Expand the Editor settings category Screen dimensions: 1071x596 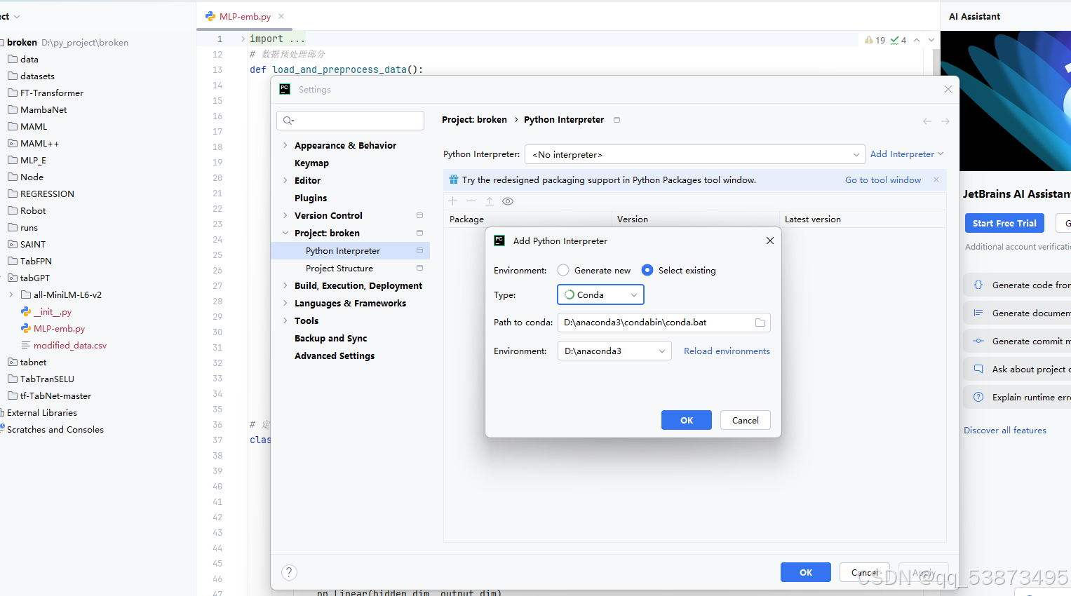(285, 180)
